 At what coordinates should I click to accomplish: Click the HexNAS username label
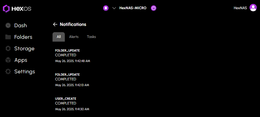240,8
